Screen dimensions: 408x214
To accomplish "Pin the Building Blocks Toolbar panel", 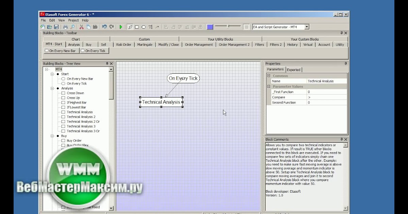I will (x=341, y=33).
